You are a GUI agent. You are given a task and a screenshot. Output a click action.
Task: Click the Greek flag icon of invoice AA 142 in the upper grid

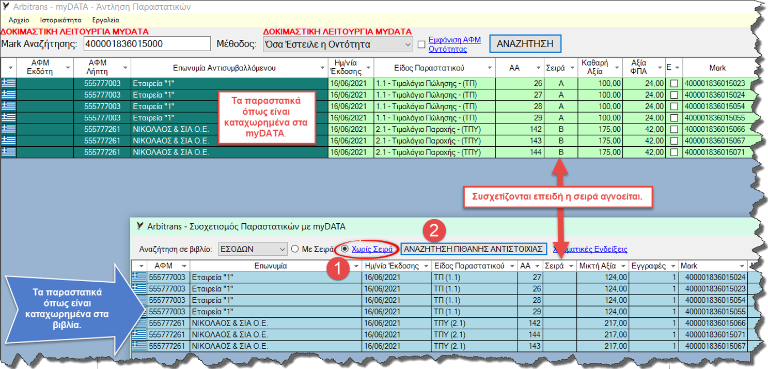point(9,129)
